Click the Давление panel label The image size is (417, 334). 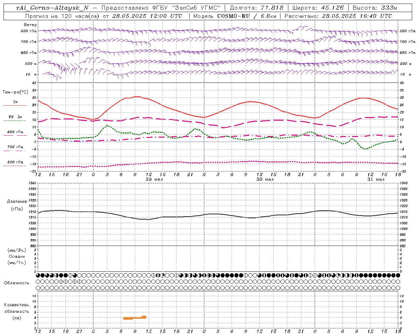tap(17, 202)
